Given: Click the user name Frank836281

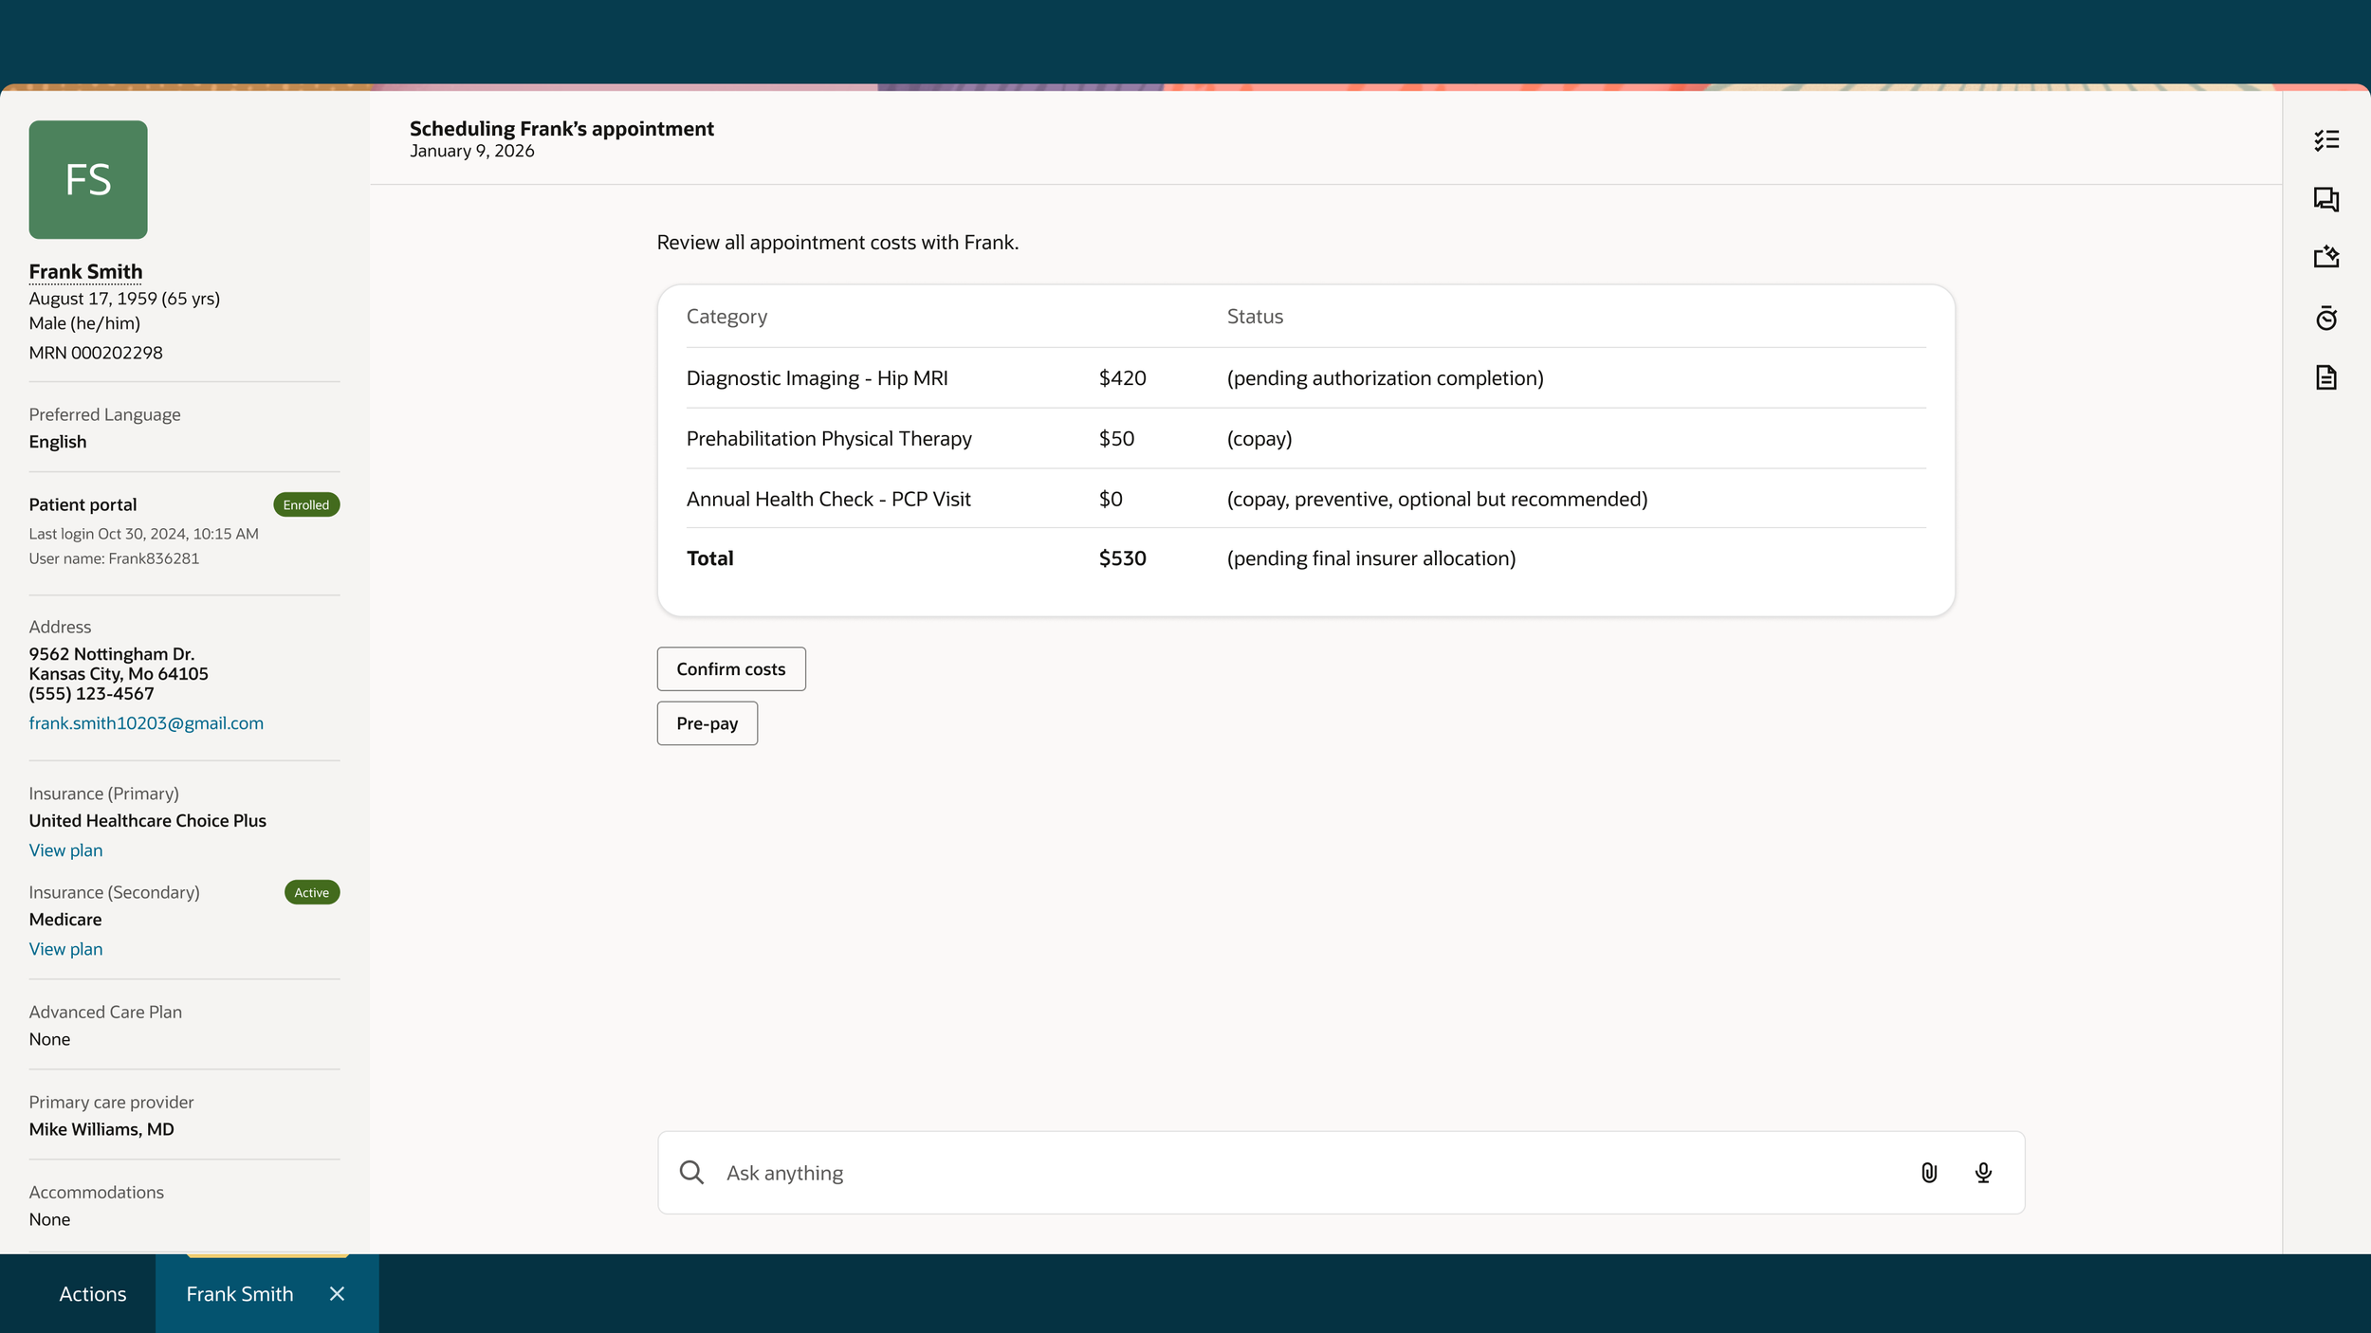Looking at the screenshot, I should pyautogui.click(x=114, y=558).
